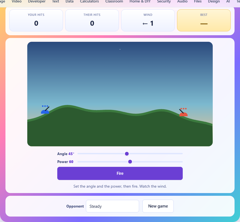Image resolution: width=240 pixels, height=222 pixels.
Task: Click the WIND indicator card
Action: pyautogui.click(x=148, y=20)
